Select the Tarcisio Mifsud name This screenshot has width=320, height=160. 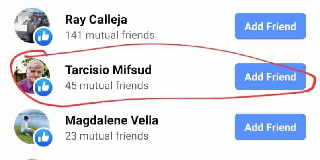[108, 70]
